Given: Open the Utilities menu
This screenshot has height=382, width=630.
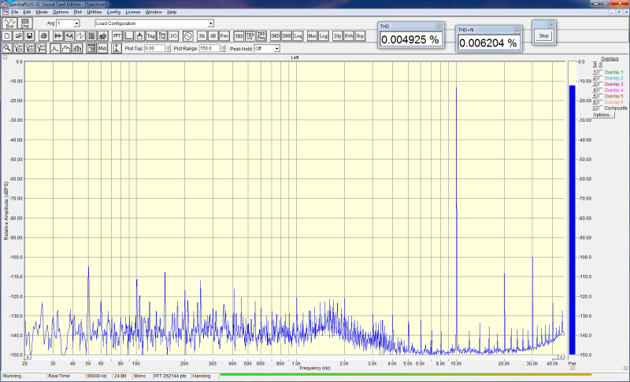Looking at the screenshot, I should coord(94,12).
